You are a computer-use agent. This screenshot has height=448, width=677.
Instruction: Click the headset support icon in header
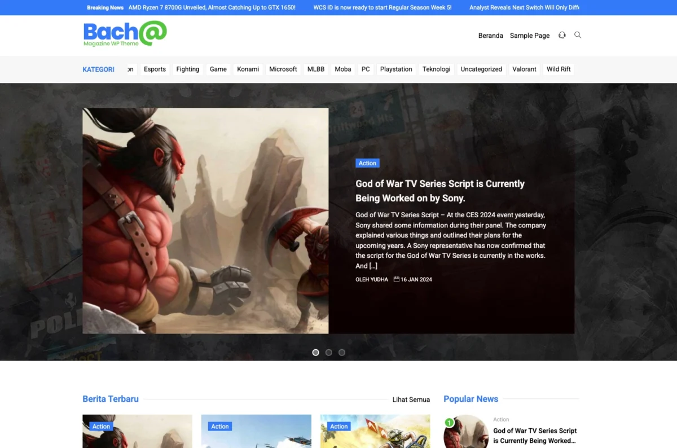pos(562,35)
